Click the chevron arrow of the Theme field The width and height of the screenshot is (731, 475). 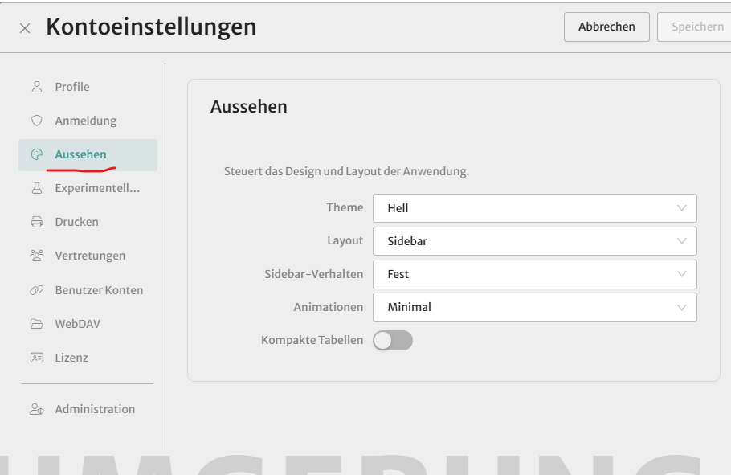click(681, 208)
